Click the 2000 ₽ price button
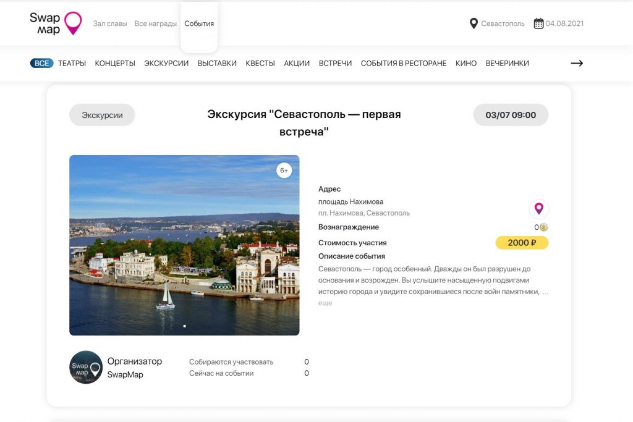This screenshot has height=422, width=633. (x=522, y=242)
